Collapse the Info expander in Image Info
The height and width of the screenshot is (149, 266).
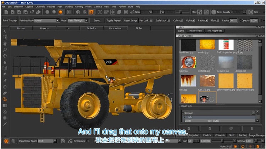point(184,117)
